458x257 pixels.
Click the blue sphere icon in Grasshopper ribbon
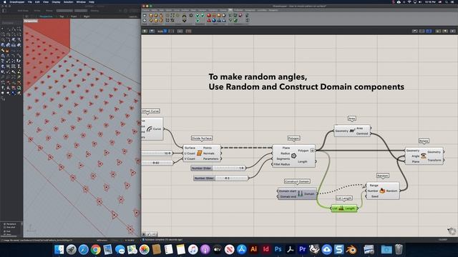pyautogui.click(x=214, y=21)
